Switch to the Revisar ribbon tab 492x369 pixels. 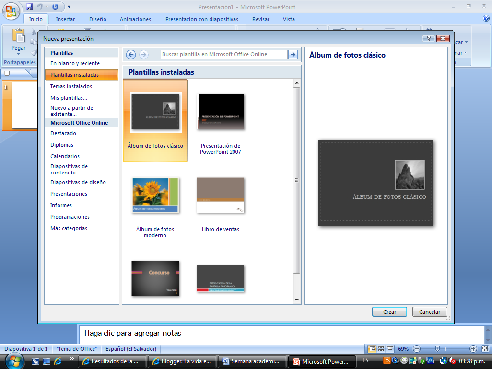261,19
